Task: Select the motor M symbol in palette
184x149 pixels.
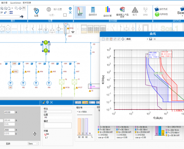Action: click(x=46, y=30)
